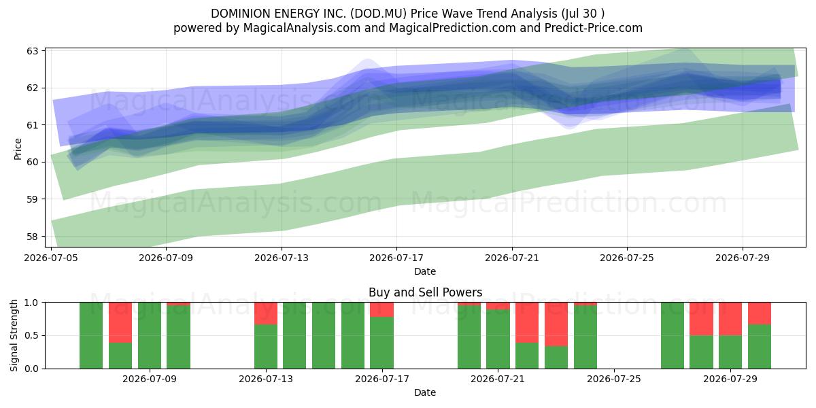Click the 2026-07-21 tick on price chart

point(512,258)
